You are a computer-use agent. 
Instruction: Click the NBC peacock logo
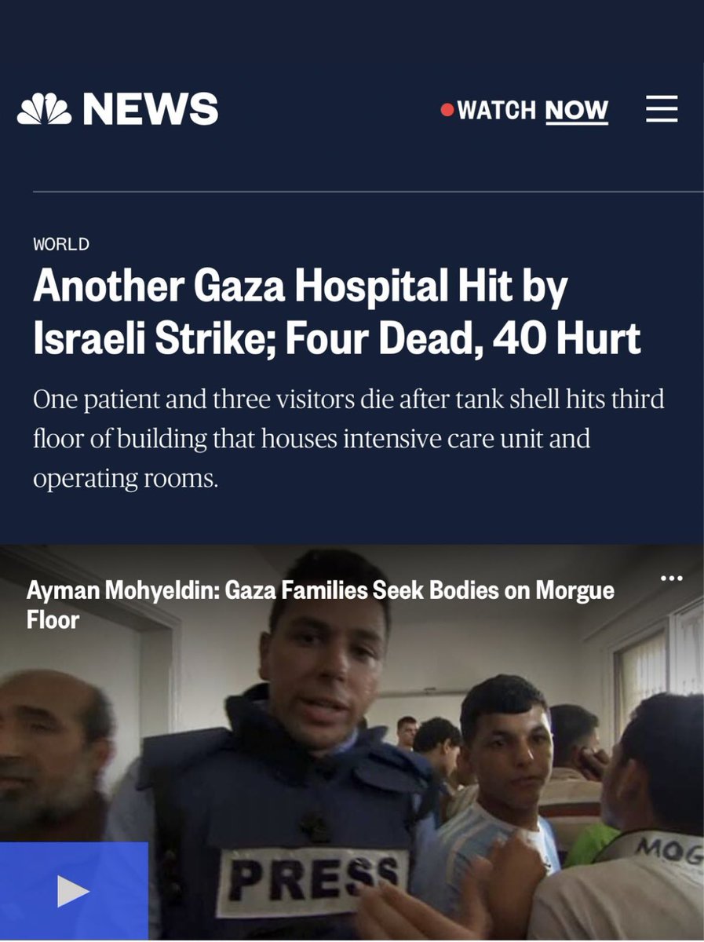(44, 108)
